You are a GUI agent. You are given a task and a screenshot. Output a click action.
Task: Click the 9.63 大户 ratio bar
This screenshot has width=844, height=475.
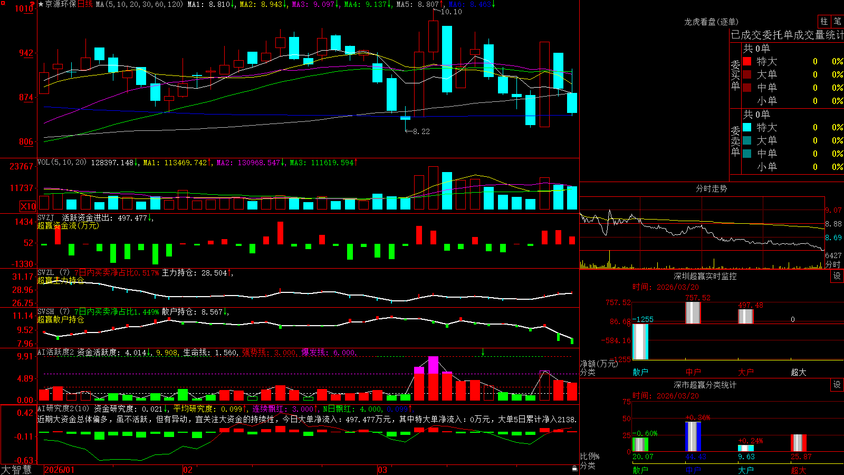click(746, 448)
